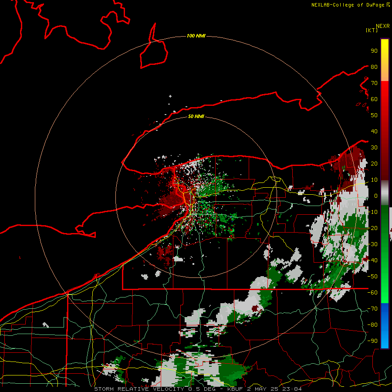Click the KT units label above the color scale

tap(372, 30)
